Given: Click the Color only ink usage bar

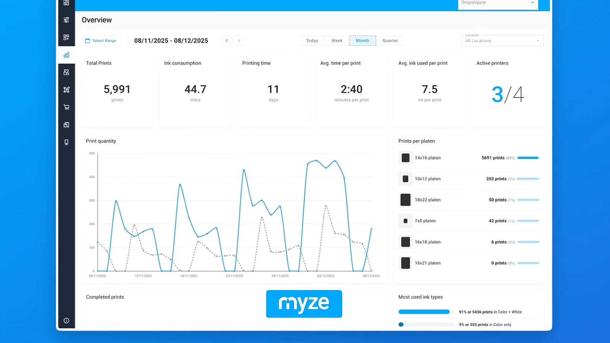Looking at the screenshot, I should tap(426, 324).
